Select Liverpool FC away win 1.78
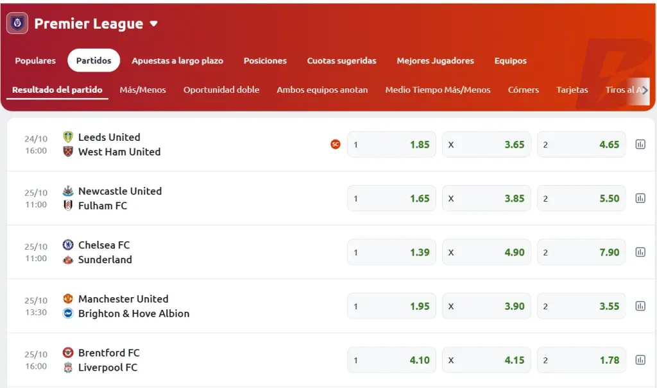The height and width of the screenshot is (388, 657). (581, 360)
